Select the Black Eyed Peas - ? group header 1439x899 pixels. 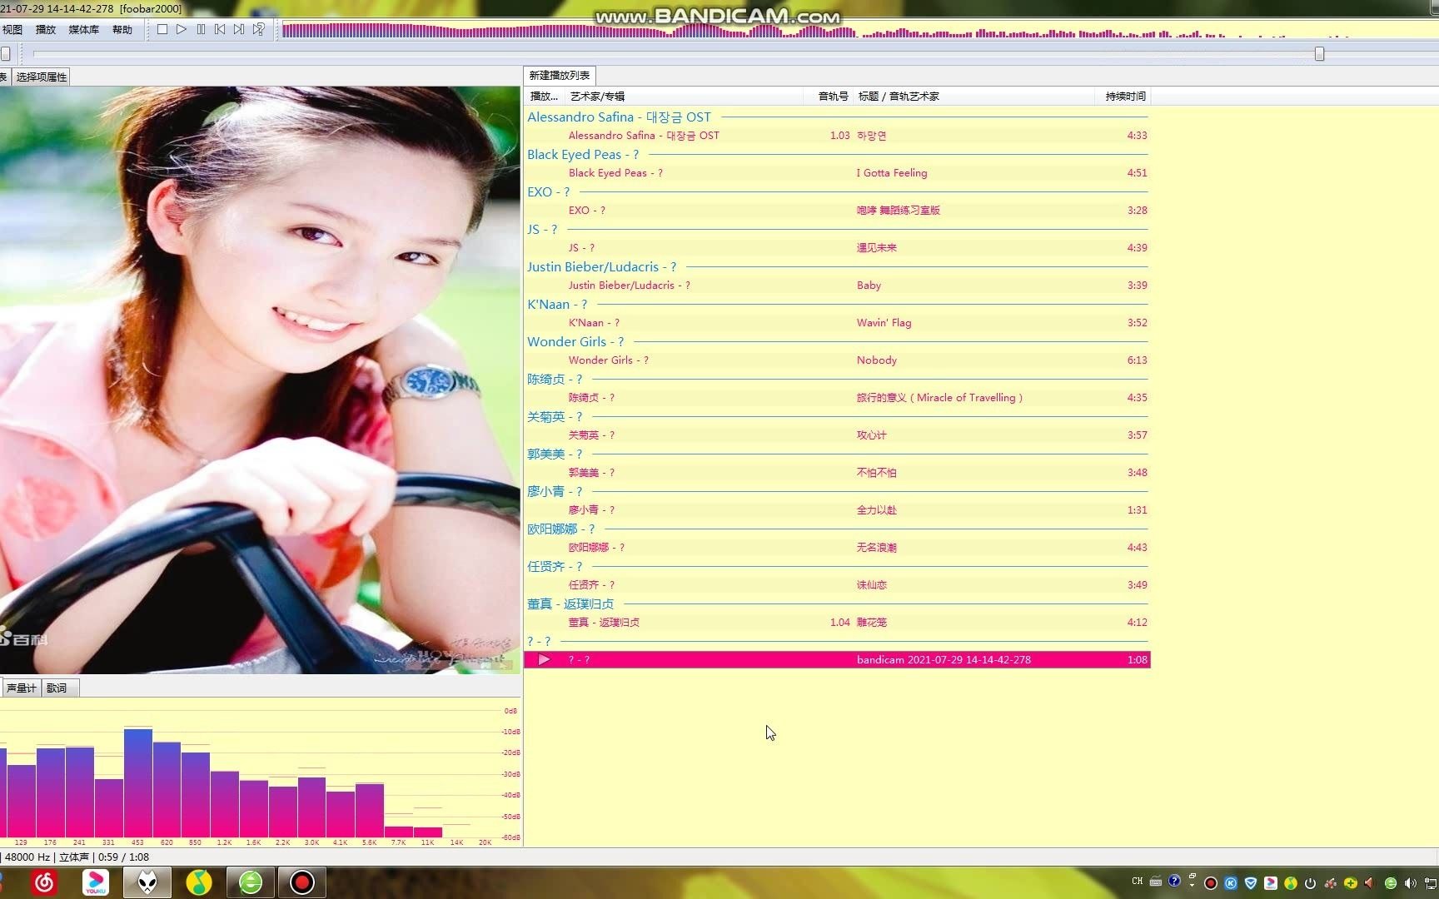point(583,155)
